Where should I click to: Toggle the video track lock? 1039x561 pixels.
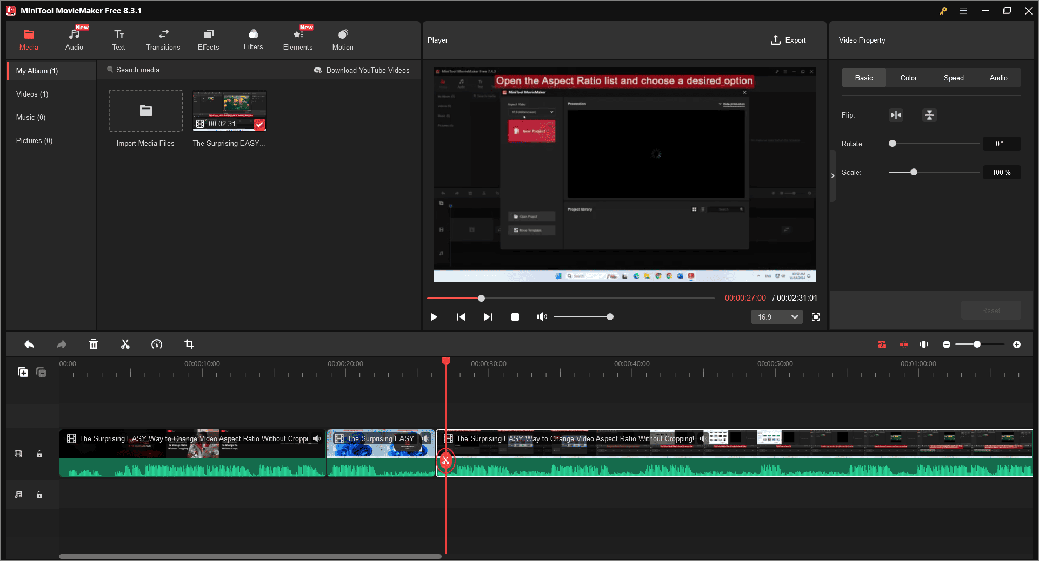39,454
